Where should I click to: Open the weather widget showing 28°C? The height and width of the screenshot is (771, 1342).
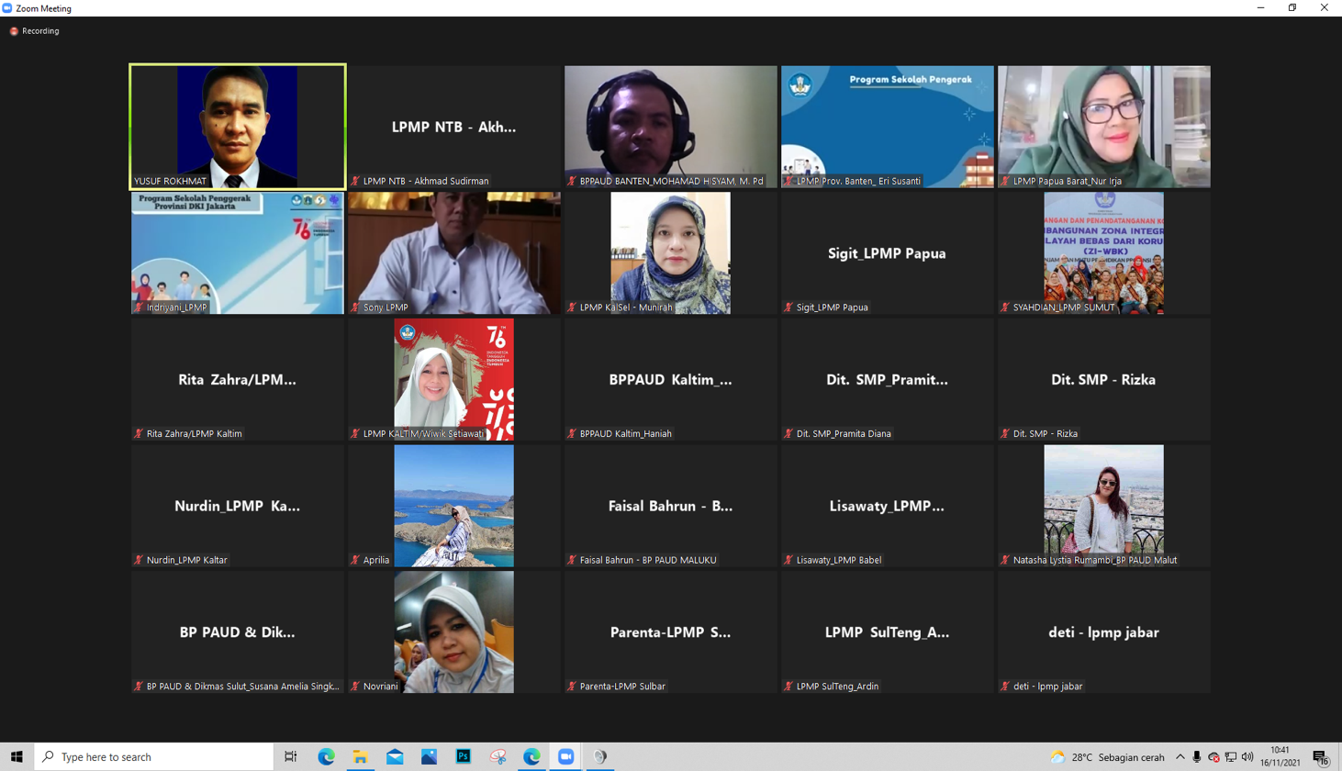(1108, 757)
